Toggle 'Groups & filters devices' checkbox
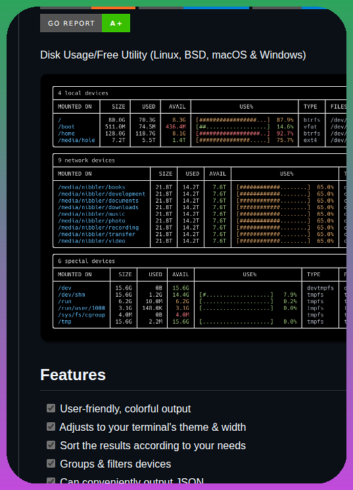The height and width of the screenshot is (490, 353). pos(51,464)
